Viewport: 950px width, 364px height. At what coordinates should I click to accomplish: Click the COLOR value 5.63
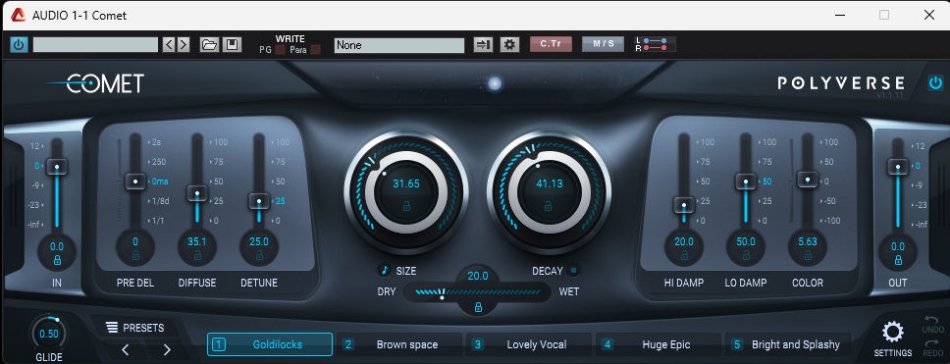tap(807, 241)
